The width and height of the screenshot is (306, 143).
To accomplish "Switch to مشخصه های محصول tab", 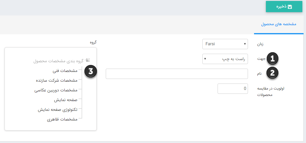I will click(x=278, y=24).
